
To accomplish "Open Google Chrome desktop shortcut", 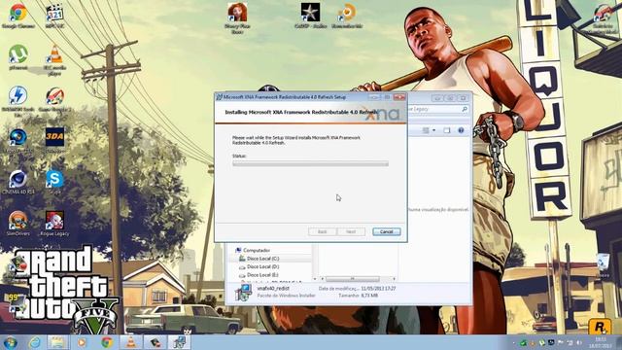I will (18, 16).
